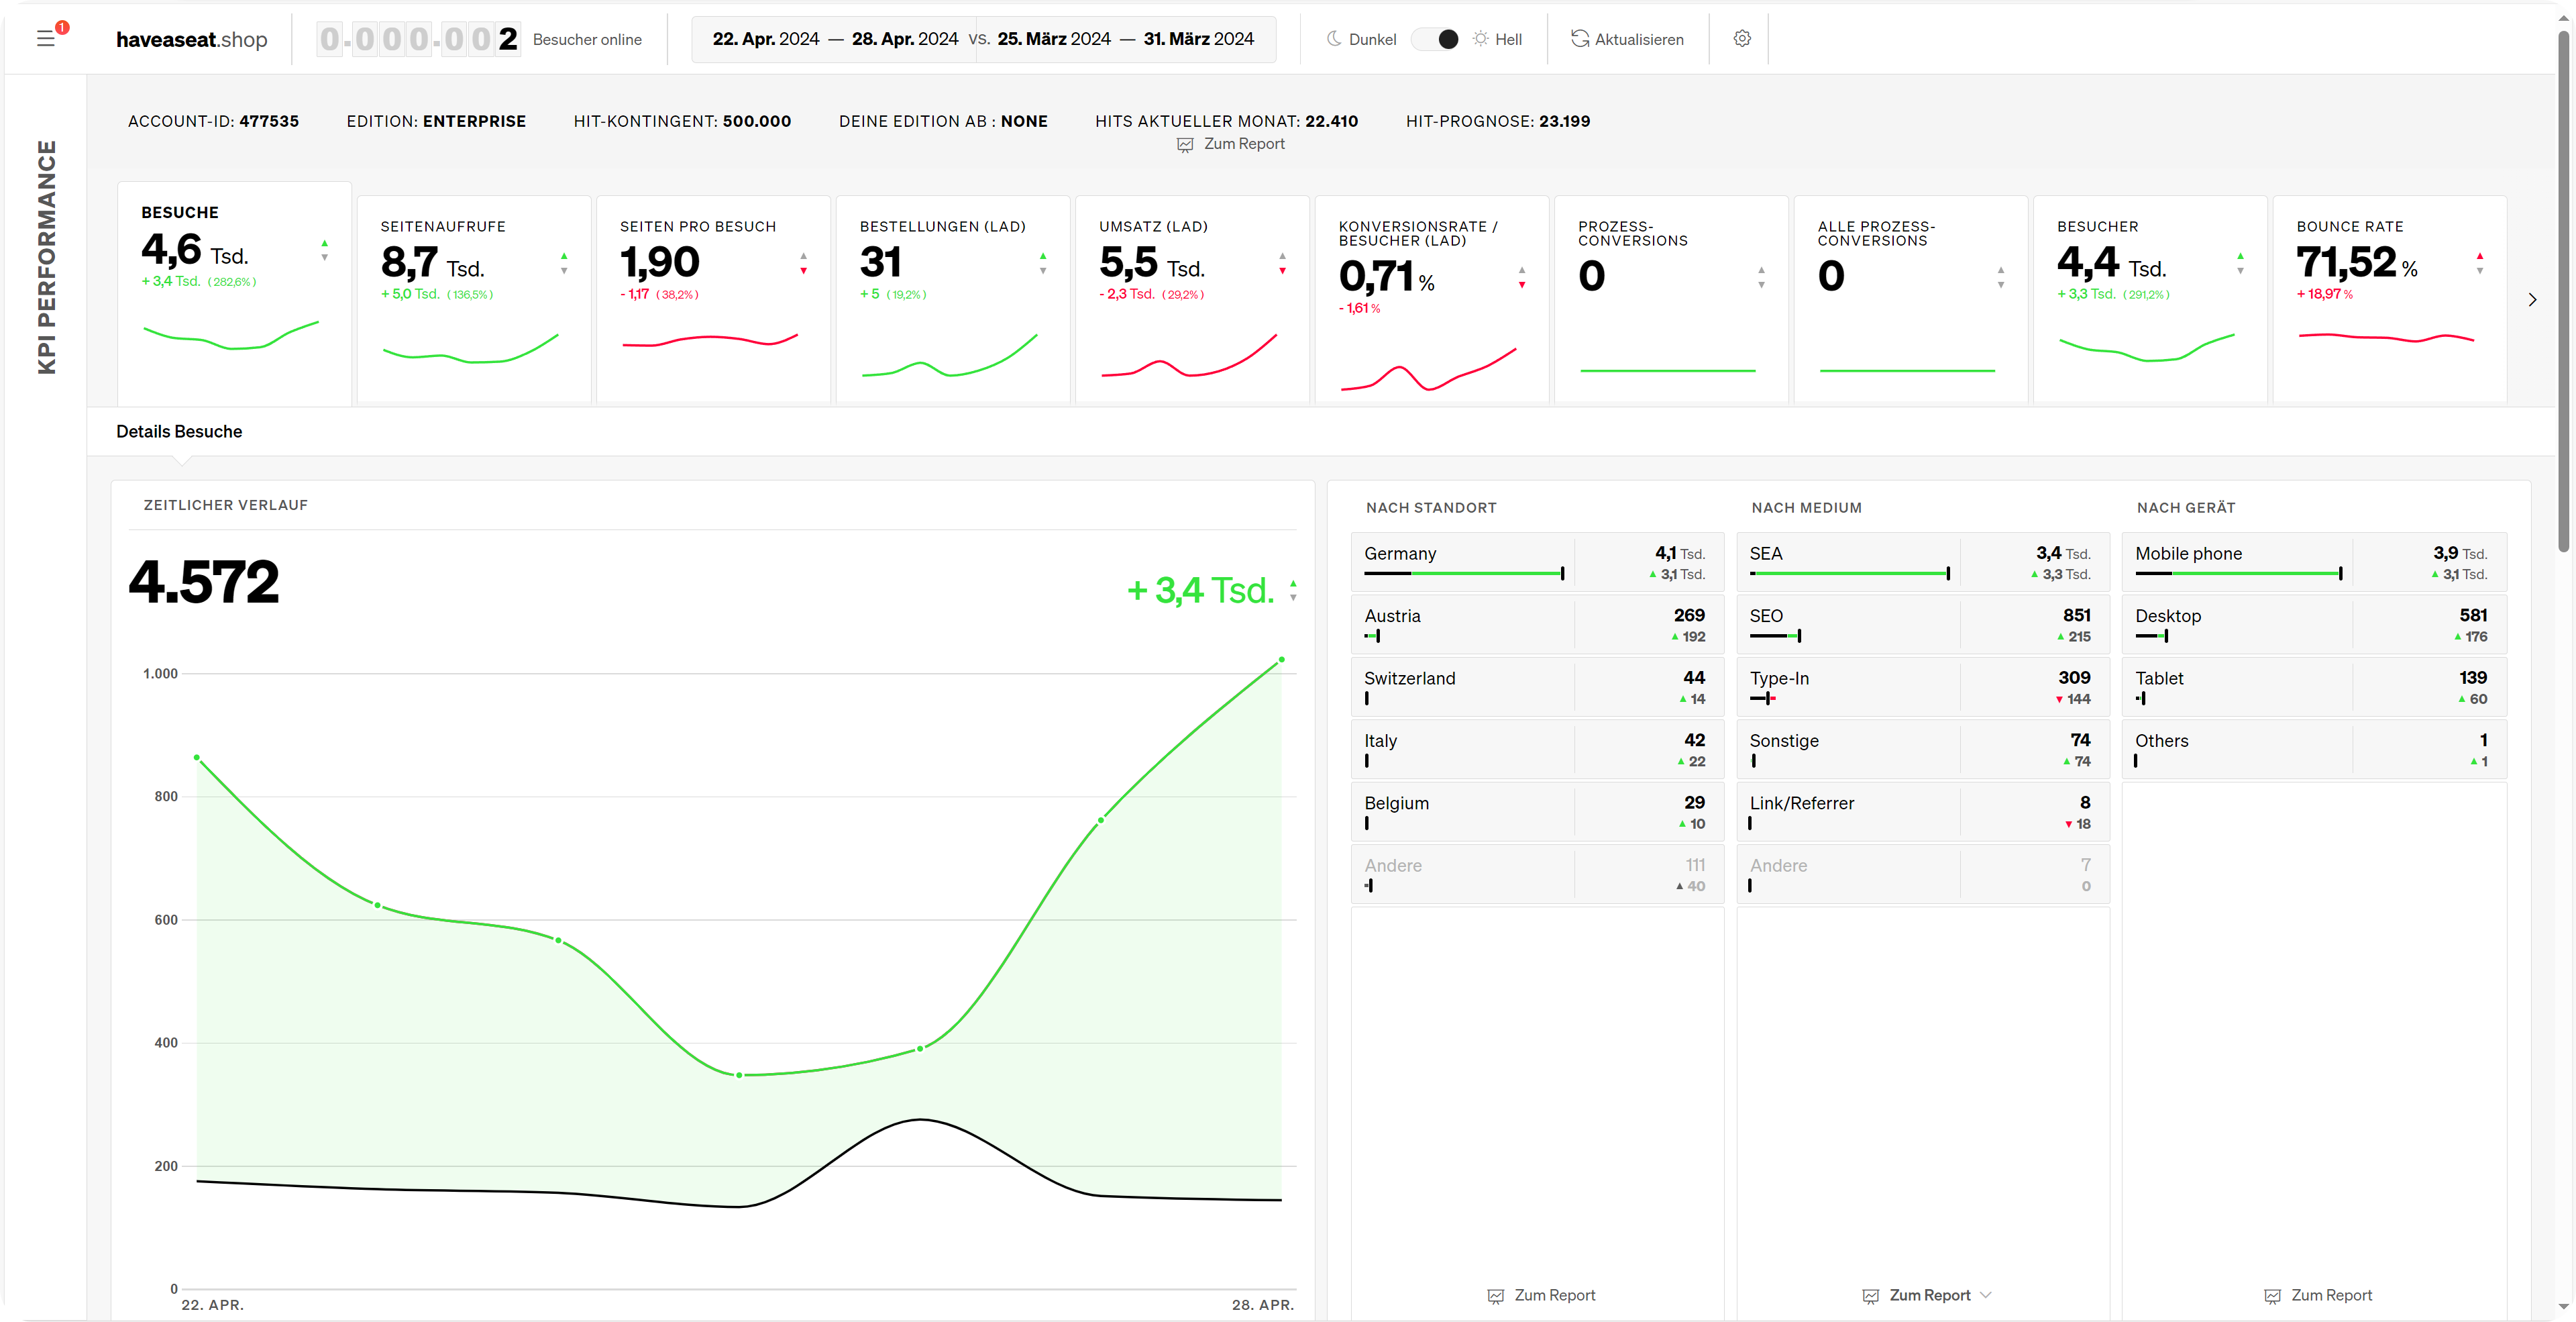Screen dimensions: 2576x1322
Task: Open the hamburger menu icon
Action: (x=45, y=39)
